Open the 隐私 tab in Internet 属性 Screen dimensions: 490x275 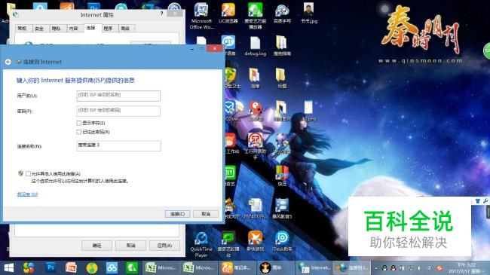point(57,29)
